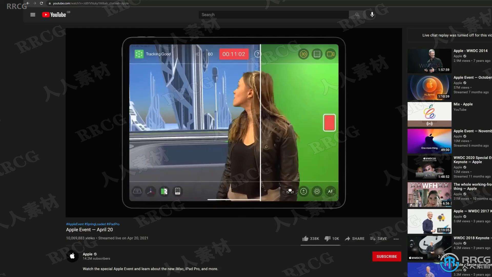Open Apple — WWDC 2017 Keynote thumbnail
The image size is (492, 277).
[429, 221]
